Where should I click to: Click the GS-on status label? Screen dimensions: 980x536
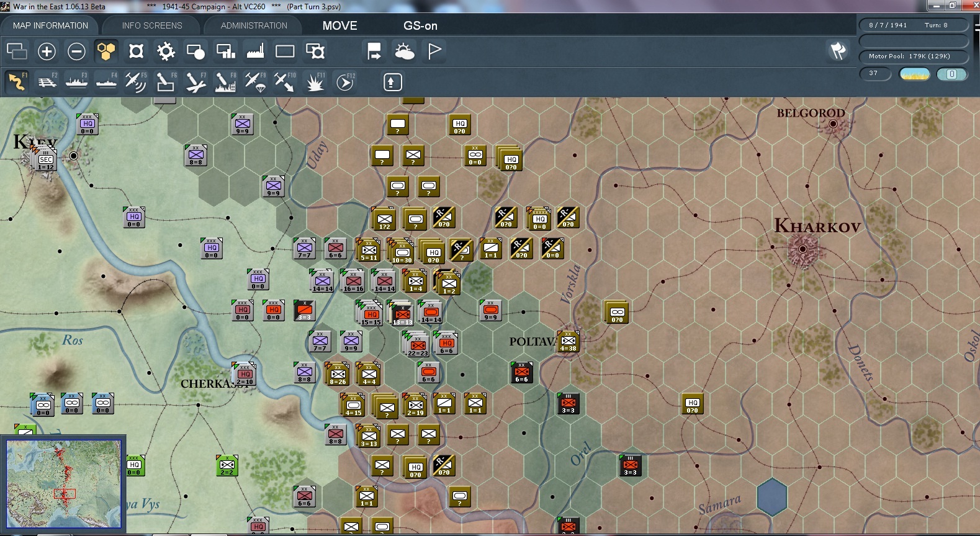pos(420,25)
